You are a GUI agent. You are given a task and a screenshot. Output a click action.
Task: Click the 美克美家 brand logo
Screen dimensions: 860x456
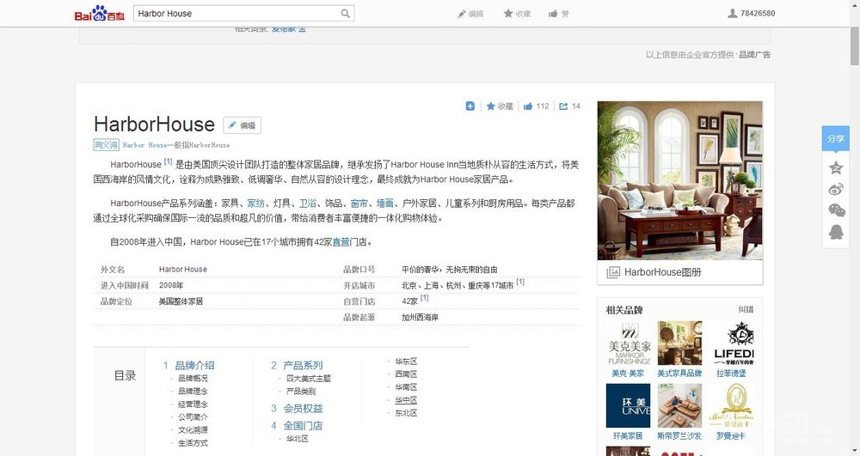point(628,344)
